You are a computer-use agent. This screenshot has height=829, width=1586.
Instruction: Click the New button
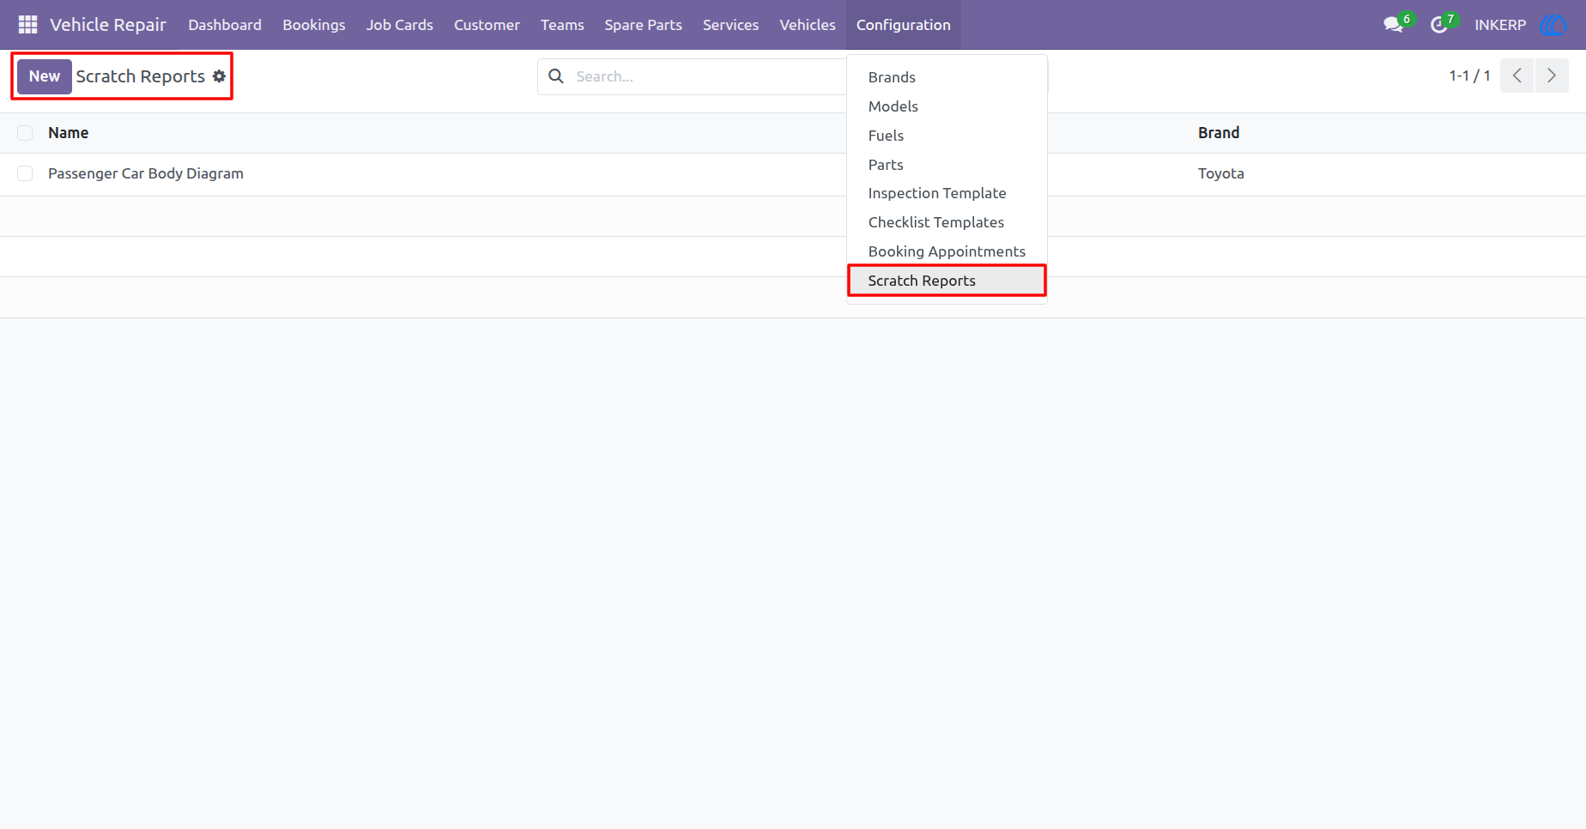click(45, 76)
